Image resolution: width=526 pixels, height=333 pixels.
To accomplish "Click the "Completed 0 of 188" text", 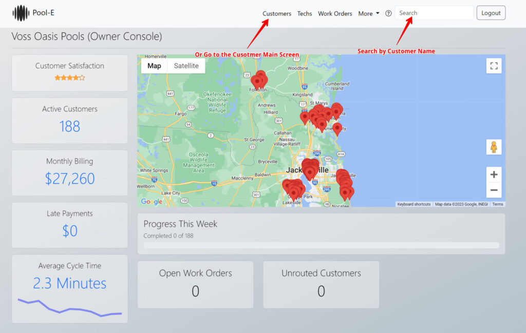I will 168,236.
